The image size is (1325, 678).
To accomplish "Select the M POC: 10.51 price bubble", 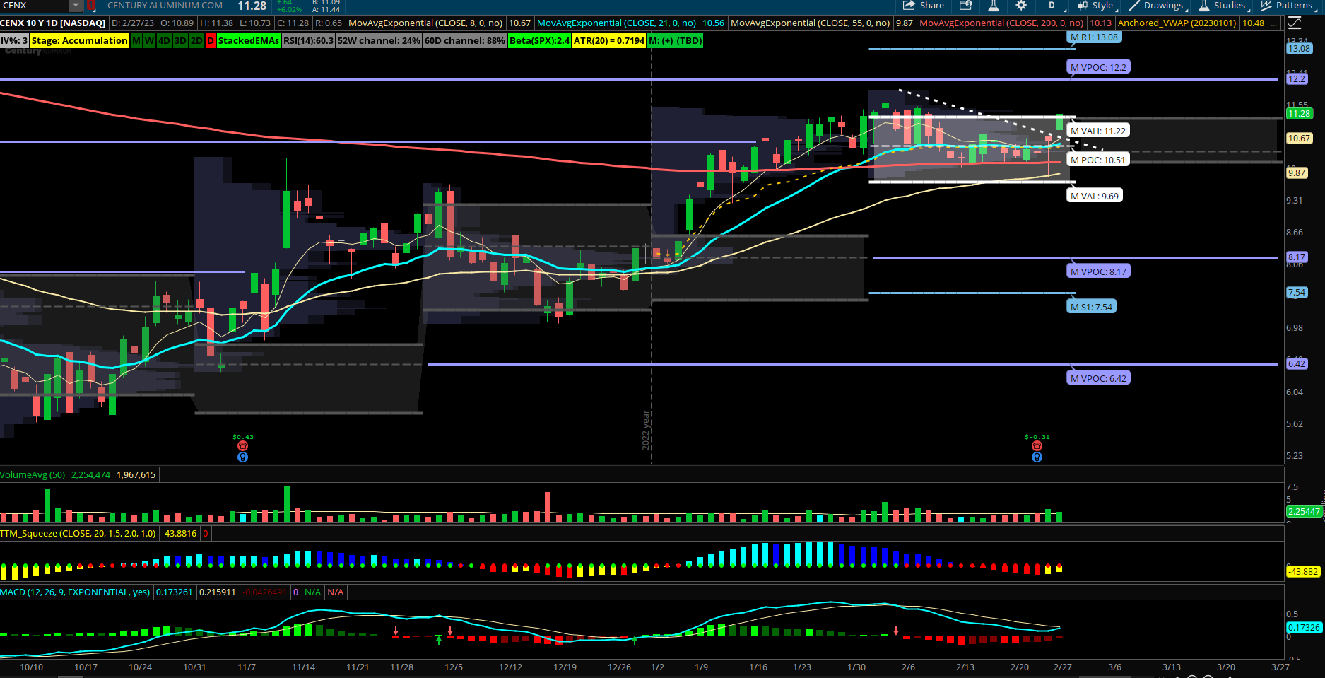I will point(1097,160).
